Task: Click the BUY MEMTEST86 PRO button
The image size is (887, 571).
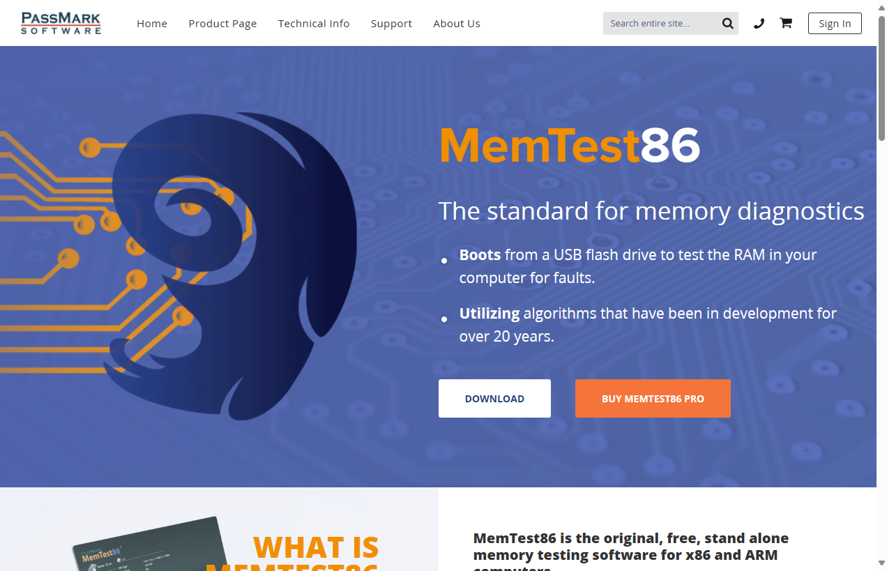Action: pyautogui.click(x=653, y=398)
